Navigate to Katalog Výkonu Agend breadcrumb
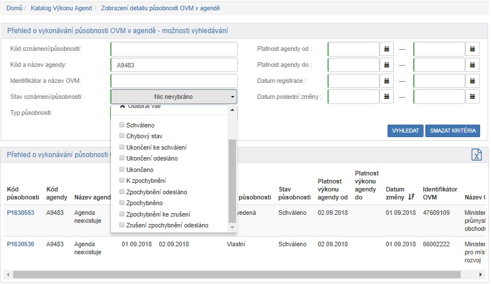 coord(62,9)
